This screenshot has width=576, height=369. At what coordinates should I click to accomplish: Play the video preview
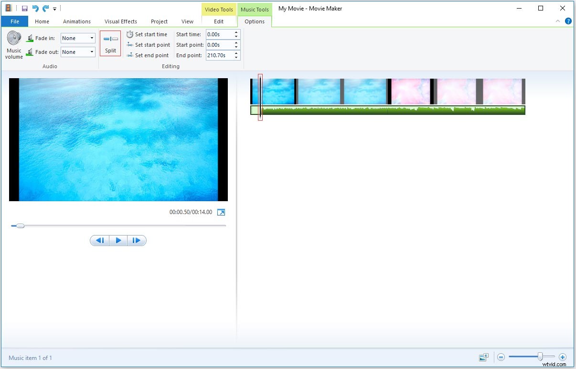(x=118, y=240)
